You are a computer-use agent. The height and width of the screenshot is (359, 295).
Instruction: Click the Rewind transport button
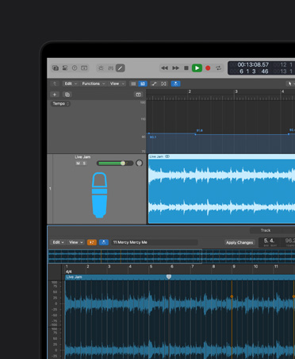pos(164,68)
